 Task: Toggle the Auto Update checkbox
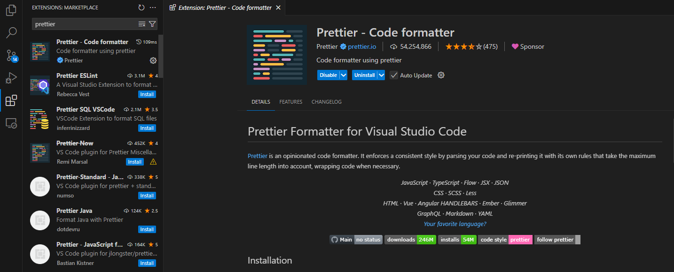pyautogui.click(x=394, y=75)
